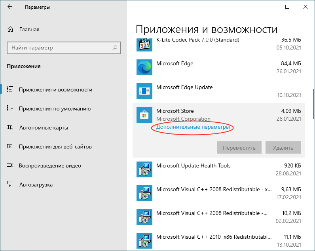Click the Microsoft Update Health Tools icon
This screenshot has width=315, height=251.
(x=144, y=169)
